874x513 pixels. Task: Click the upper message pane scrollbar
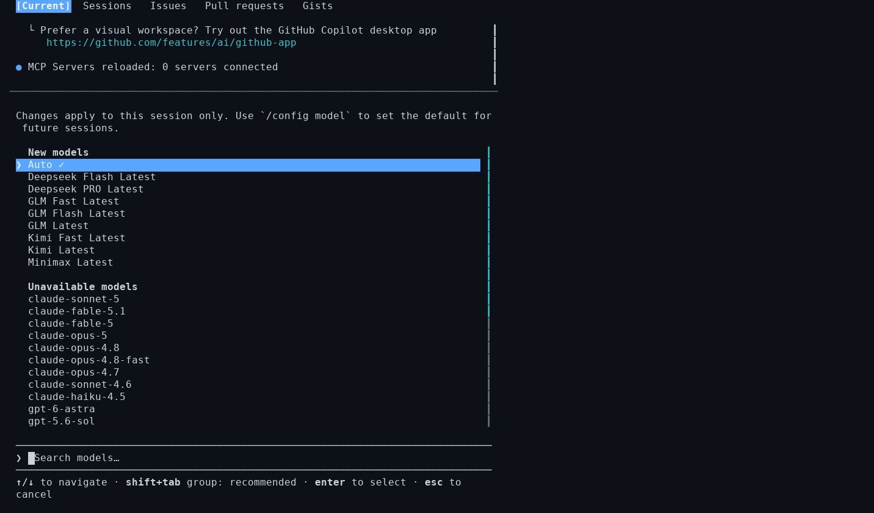point(494,55)
